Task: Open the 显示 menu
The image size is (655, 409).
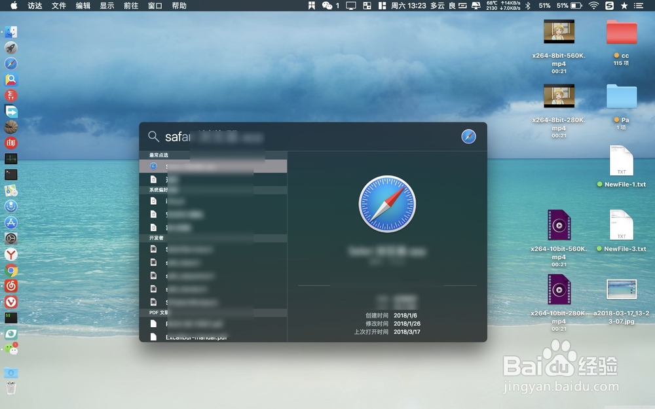Action: [x=107, y=5]
